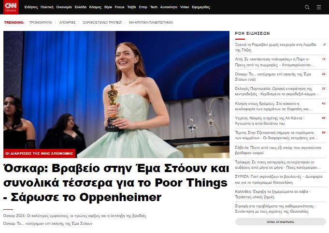This screenshot has height=233, width=329.
Task: Open the Video section
Action: point(185,7)
